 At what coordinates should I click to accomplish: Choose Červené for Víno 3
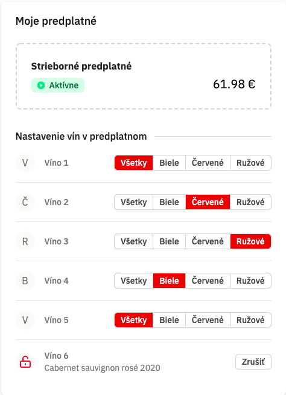(x=208, y=241)
